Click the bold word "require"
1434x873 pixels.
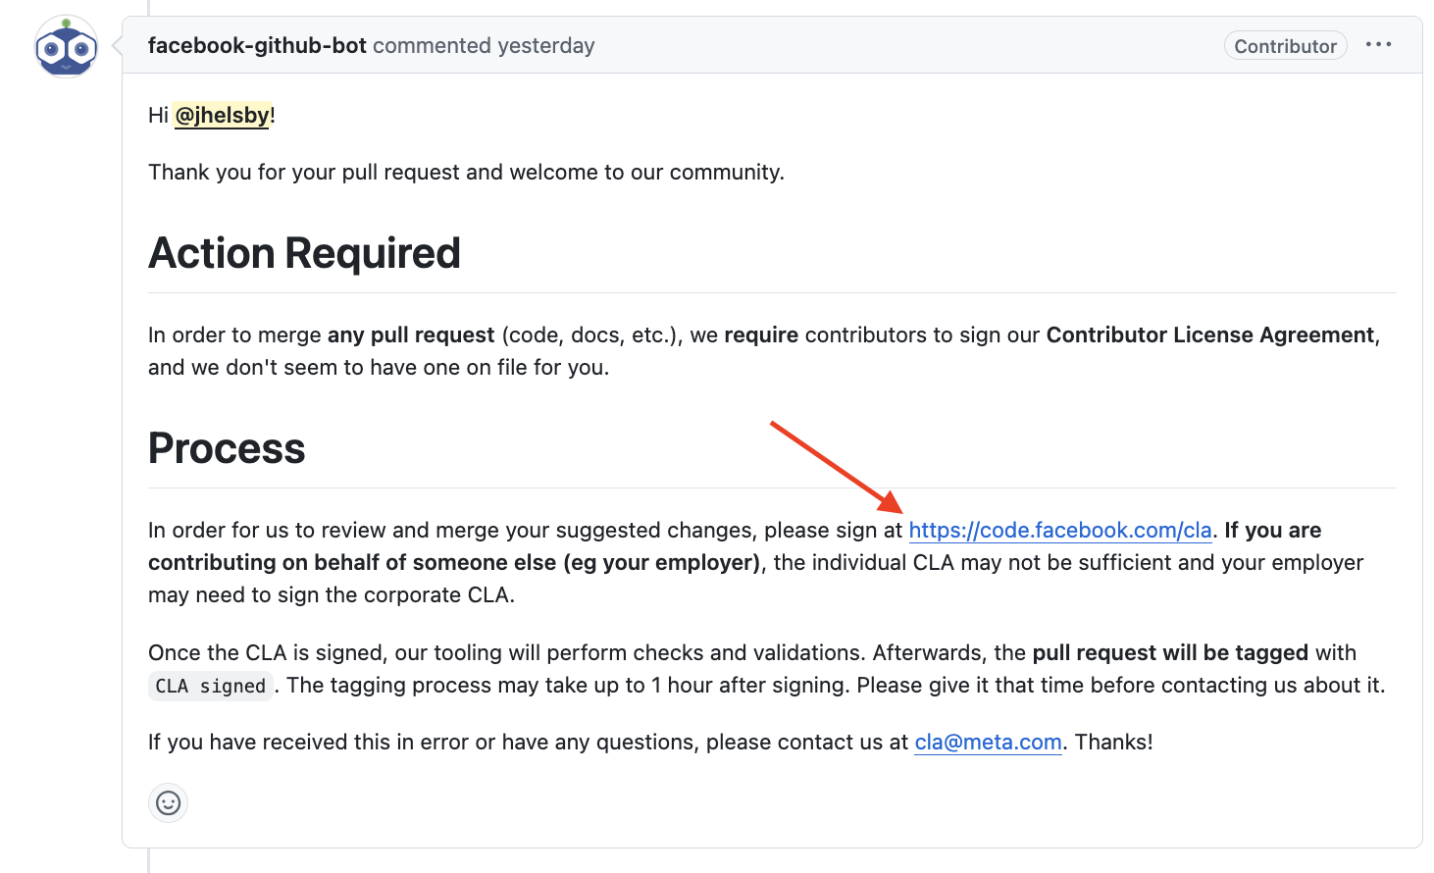click(761, 335)
